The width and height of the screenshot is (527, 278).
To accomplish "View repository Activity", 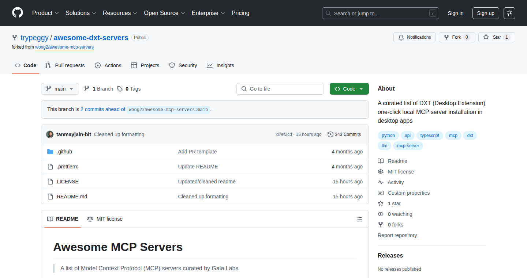I will click(391, 182).
